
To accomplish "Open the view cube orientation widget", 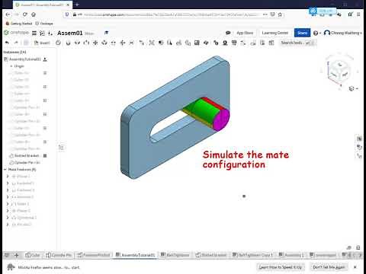I will coord(339,70).
